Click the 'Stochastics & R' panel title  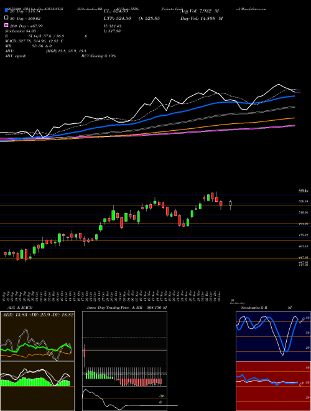click(x=254, y=308)
